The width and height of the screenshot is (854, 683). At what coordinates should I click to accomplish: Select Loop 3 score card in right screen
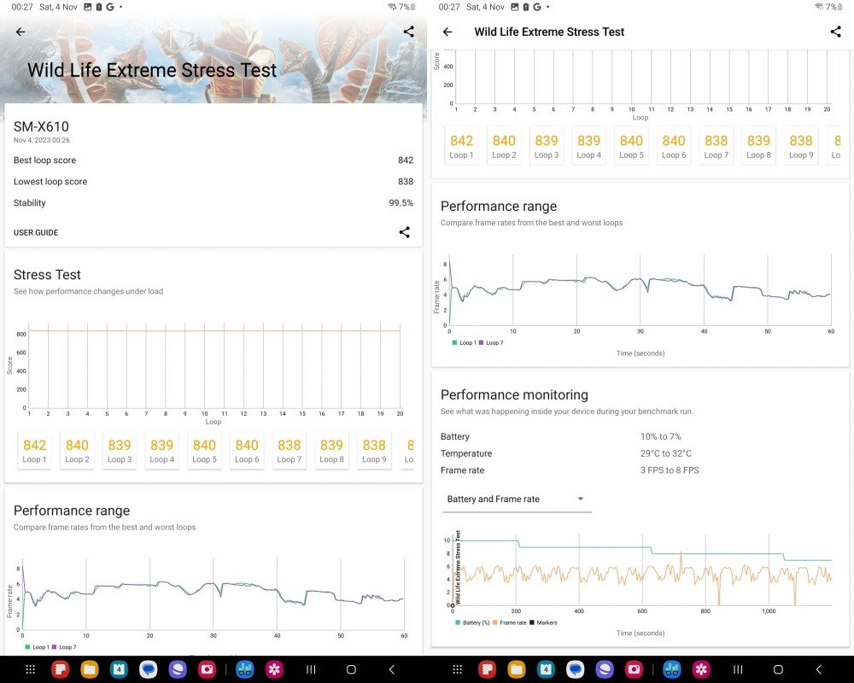click(x=547, y=146)
